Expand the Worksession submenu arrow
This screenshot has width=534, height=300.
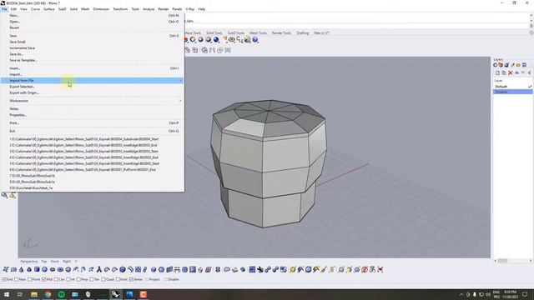[x=180, y=101]
